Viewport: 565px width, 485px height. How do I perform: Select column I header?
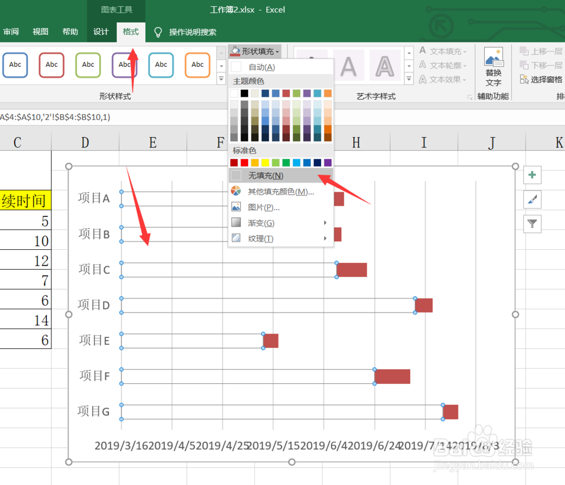pyautogui.click(x=424, y=142)
